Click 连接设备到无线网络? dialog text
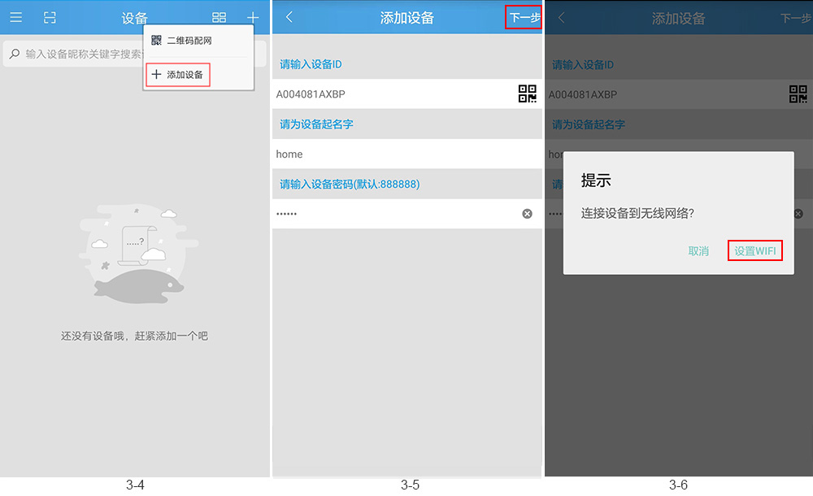Image resolution: width=813 pixels, height=496 pixels. tap(637, 213)
